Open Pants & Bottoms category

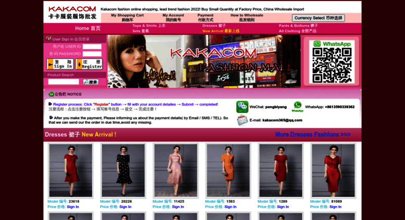[298, 25]
